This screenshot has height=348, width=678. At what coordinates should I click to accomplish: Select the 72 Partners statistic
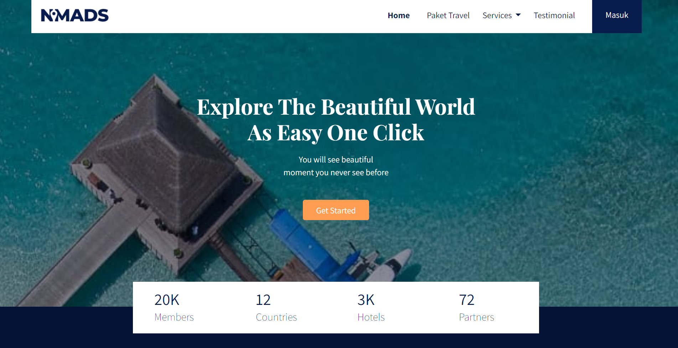click(476, 308)
